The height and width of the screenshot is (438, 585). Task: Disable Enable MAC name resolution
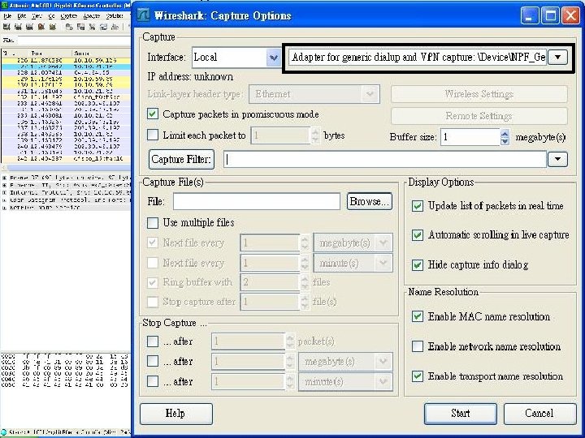click(418, 316)
